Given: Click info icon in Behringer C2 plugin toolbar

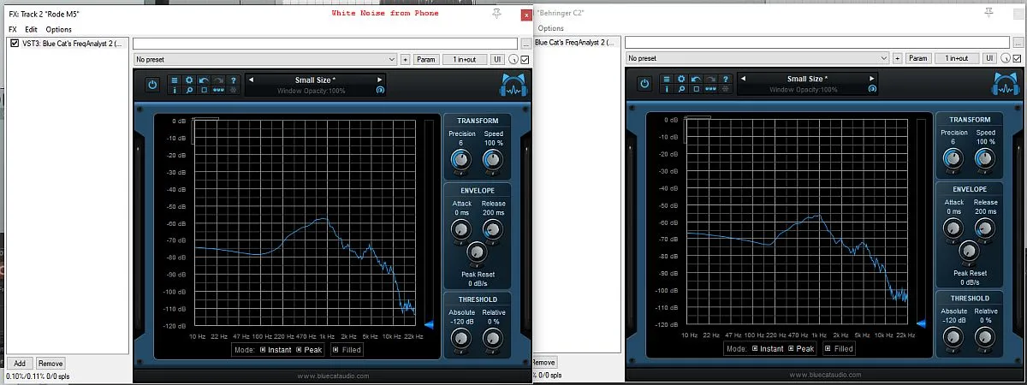Looking at the screenshot, I should 667,89.
